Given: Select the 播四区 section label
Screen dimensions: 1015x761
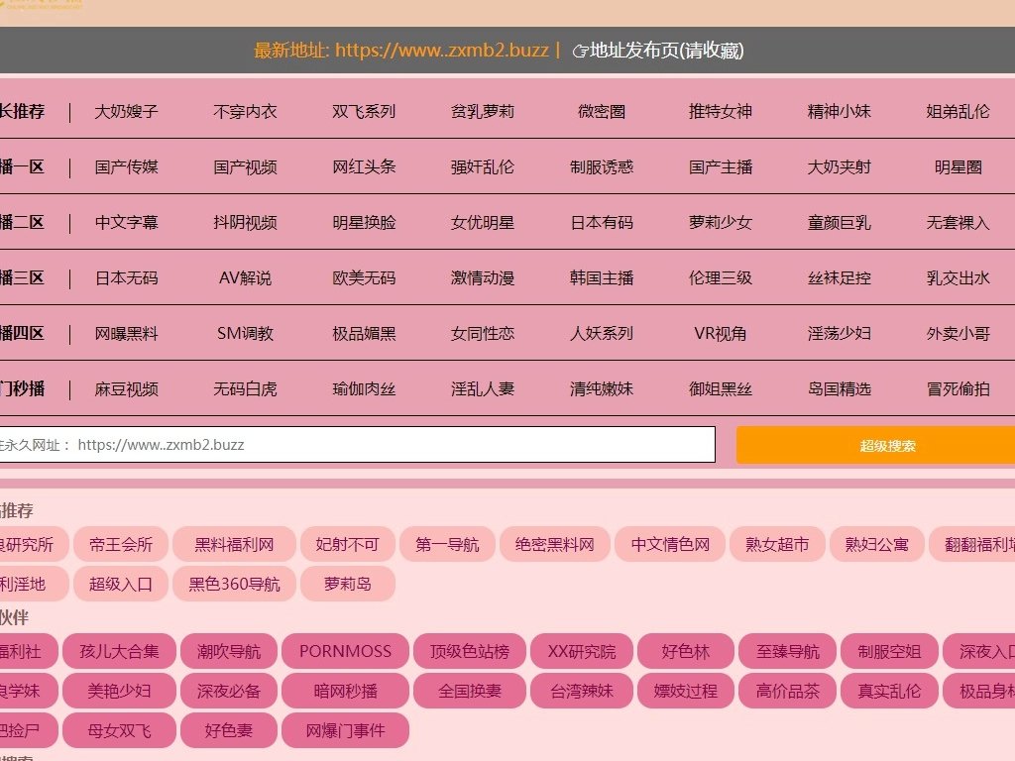Looking at the screenshot, I should [x=18, y=334].
